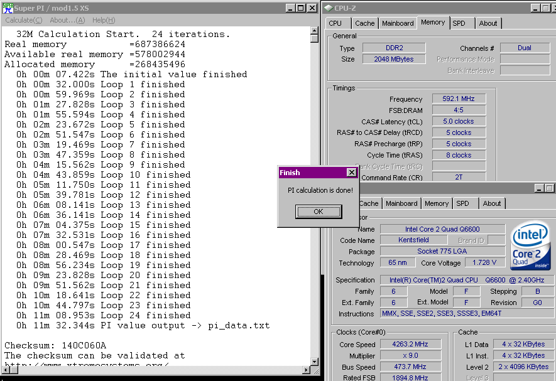
Task: Minimize the Super PI window
Action: pos(290,8)
